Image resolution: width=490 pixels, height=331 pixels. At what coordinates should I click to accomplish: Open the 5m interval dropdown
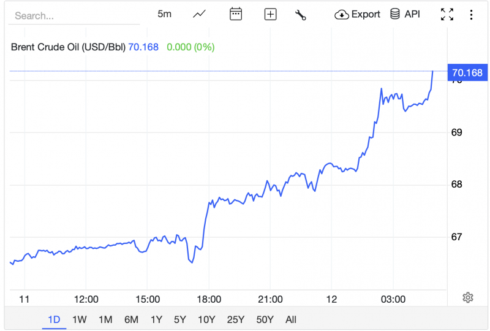click(x=164, y=14)
